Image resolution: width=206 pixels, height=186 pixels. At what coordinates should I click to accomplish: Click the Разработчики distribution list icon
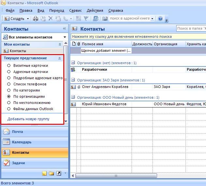73,69
